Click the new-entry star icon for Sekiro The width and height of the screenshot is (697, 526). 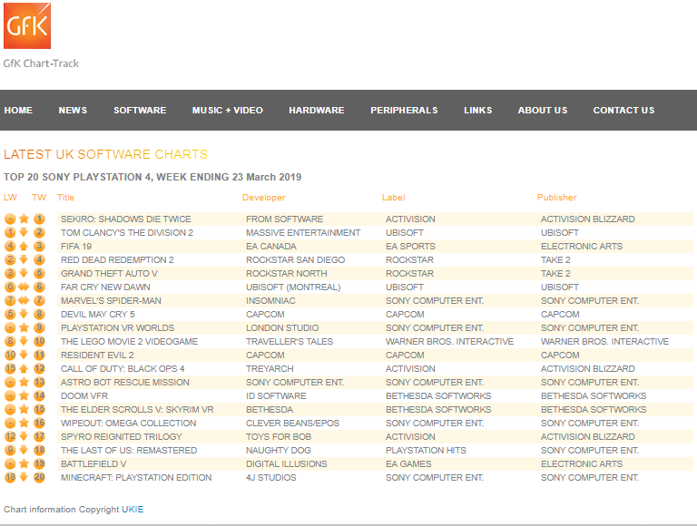click(24, 219)
